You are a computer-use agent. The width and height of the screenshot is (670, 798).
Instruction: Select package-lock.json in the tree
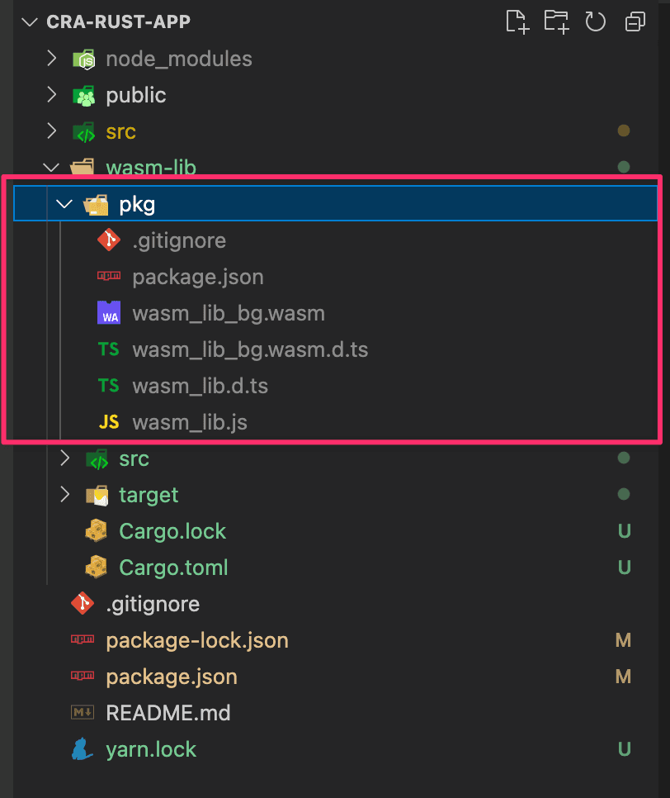click(x=197, y=640)
